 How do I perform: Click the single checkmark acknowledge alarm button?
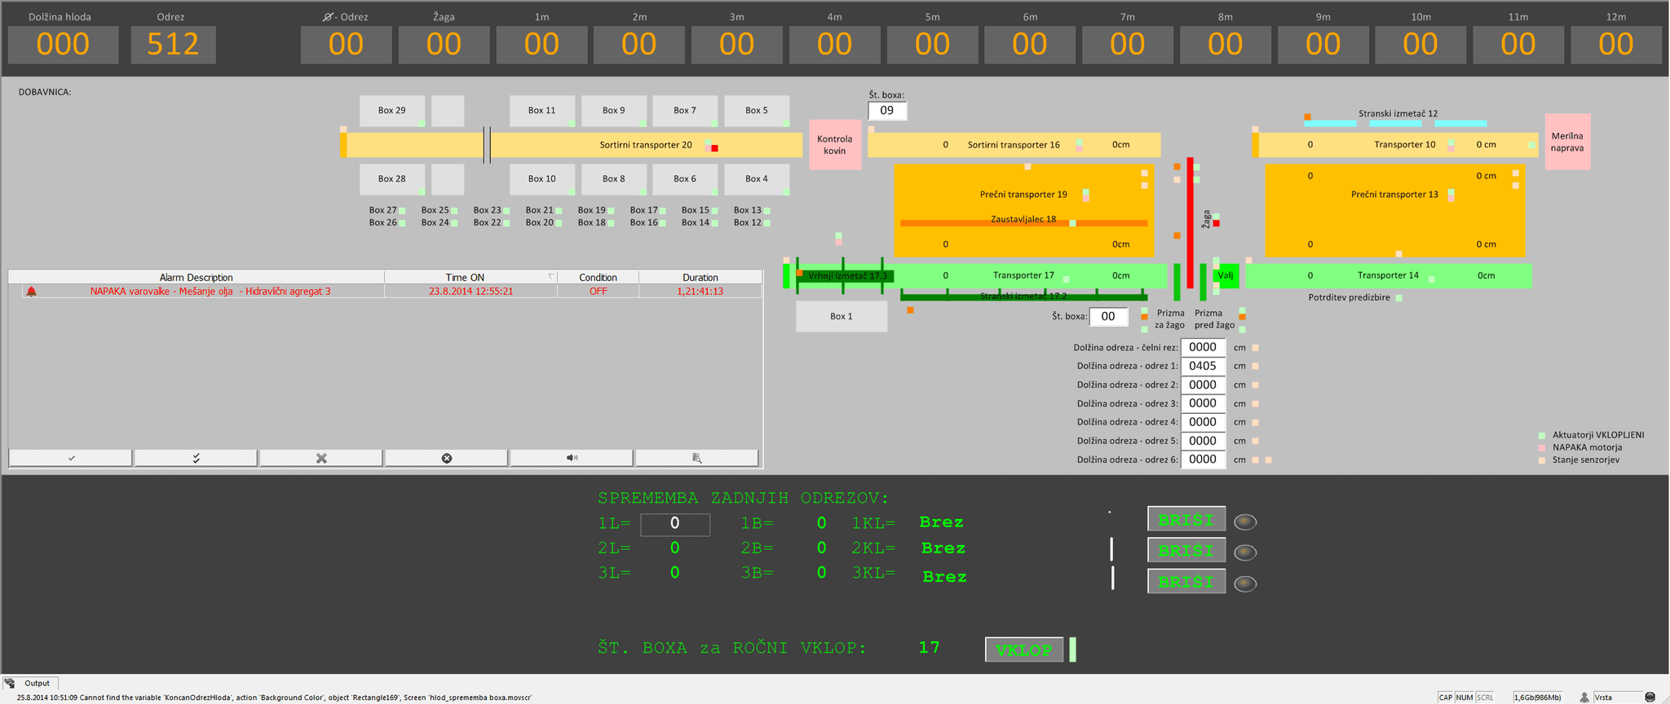tap(71, 458)
